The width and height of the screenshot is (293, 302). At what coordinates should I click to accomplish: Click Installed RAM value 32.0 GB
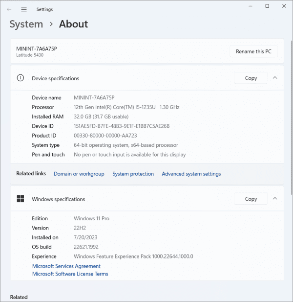[101, 116]
